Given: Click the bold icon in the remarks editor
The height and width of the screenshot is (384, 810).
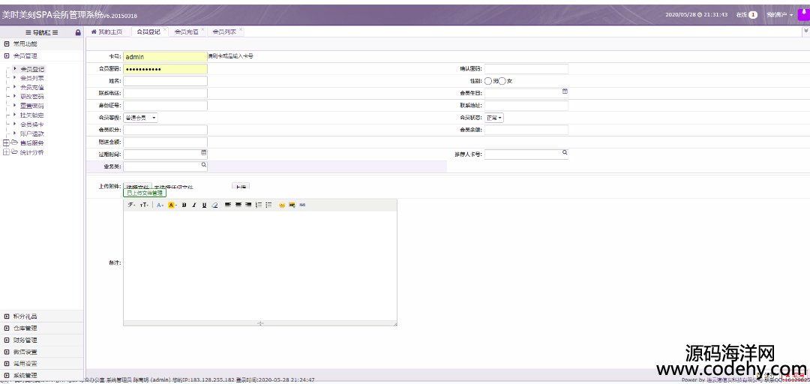Looking at the screenshot, I should click(x=184, y=205).
